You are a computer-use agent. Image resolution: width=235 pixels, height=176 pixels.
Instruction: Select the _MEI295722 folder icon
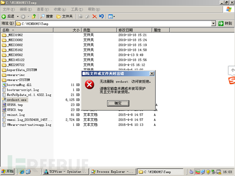4,65
